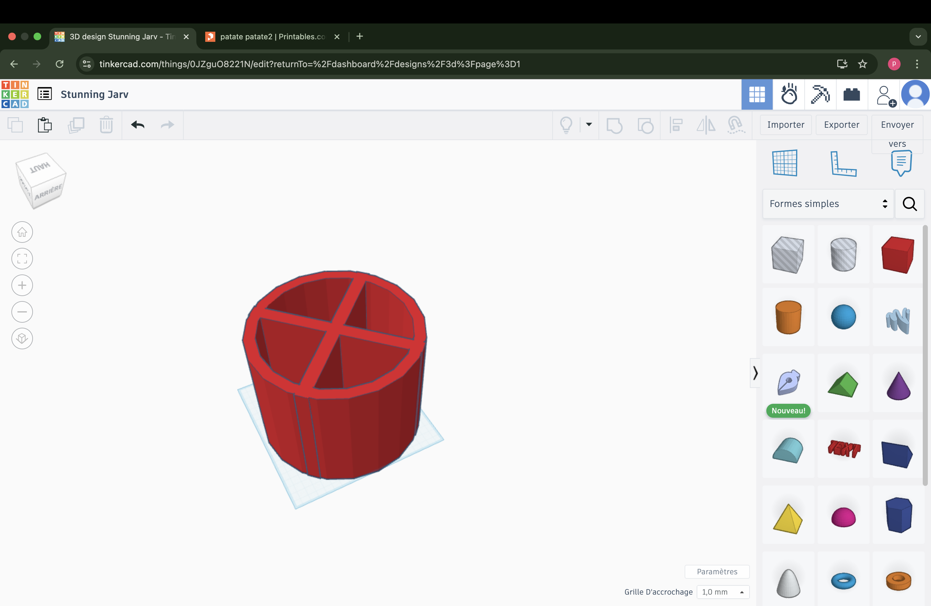The height and width of the screenshot is (606, 931).
Task: Click the Stunning Jarv design title
Action: point(94,94)
